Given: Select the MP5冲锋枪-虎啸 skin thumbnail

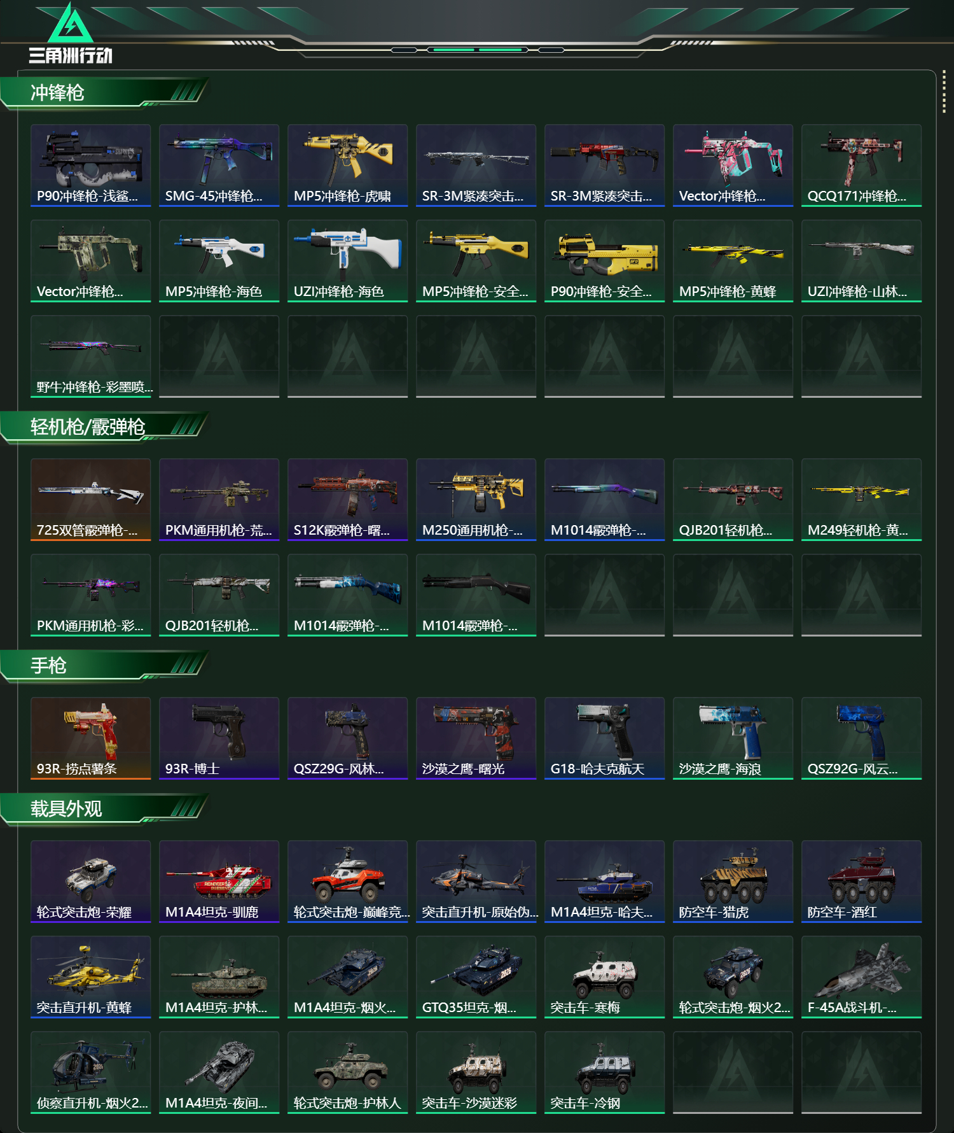Looking at the screenshot, I should click(x=347, y=165).
